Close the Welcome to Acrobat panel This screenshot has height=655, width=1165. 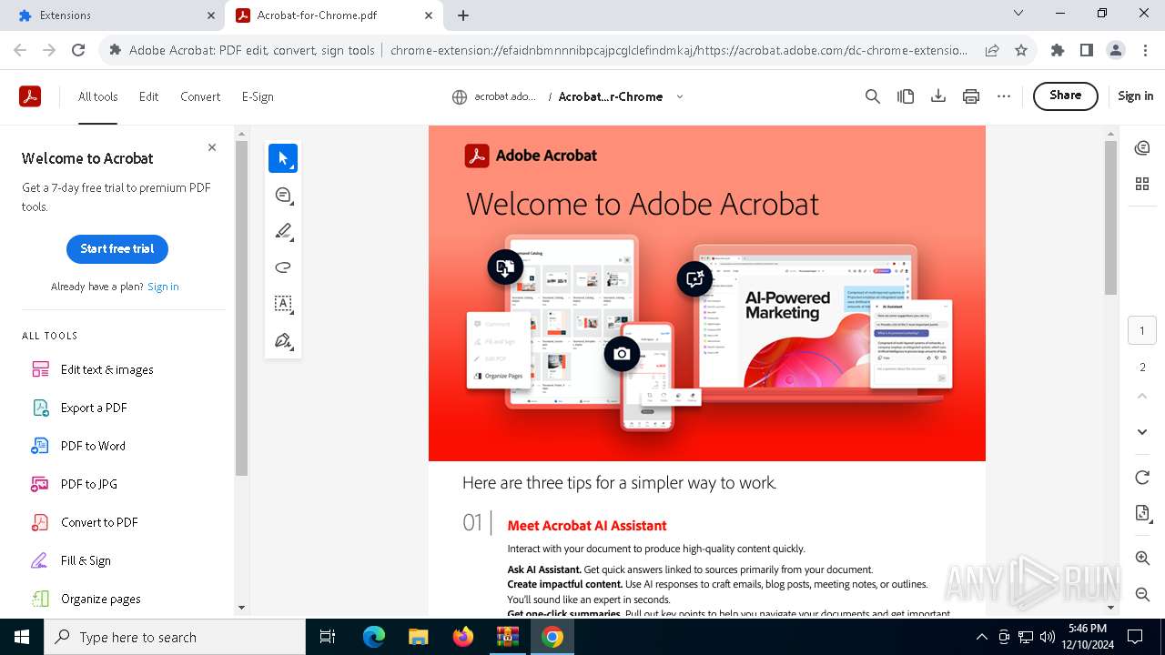pyautogui.click(x=212, y=147)
